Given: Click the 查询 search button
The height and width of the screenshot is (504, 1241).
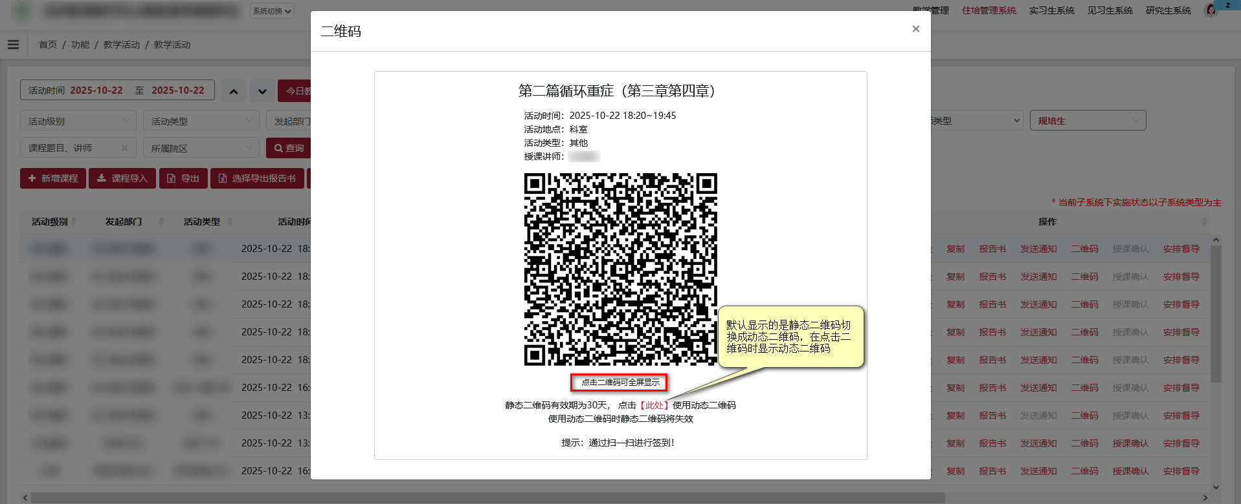Looking at the screenshot, I should (x=288, y=148).
